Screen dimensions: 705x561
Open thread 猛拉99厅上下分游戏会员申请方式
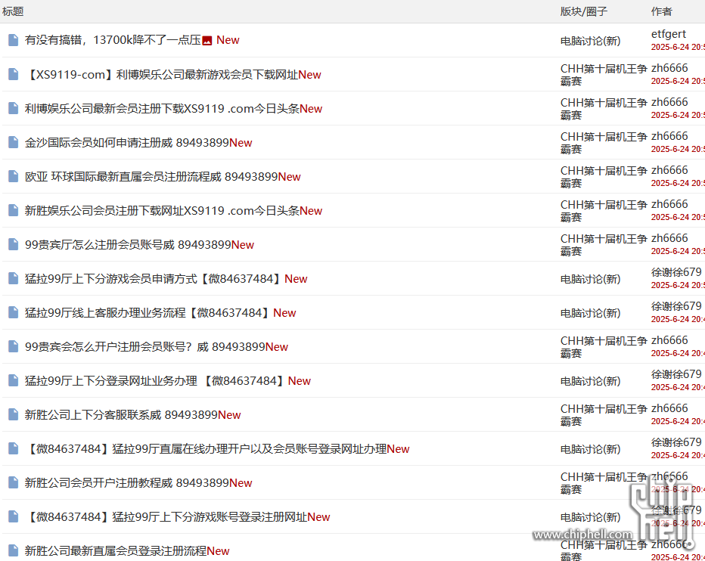click(154, 279)
